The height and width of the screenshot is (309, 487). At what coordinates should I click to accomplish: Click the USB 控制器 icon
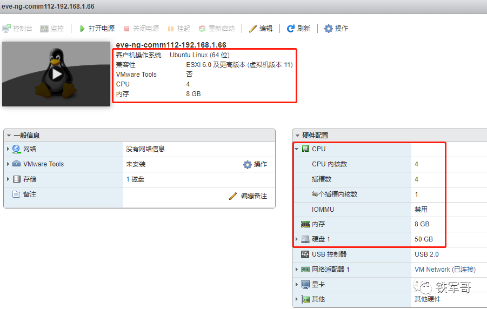pos(305,254)
